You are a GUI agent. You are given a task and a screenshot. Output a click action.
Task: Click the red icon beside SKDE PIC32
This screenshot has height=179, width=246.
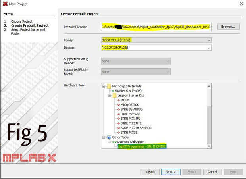(119, 133)
